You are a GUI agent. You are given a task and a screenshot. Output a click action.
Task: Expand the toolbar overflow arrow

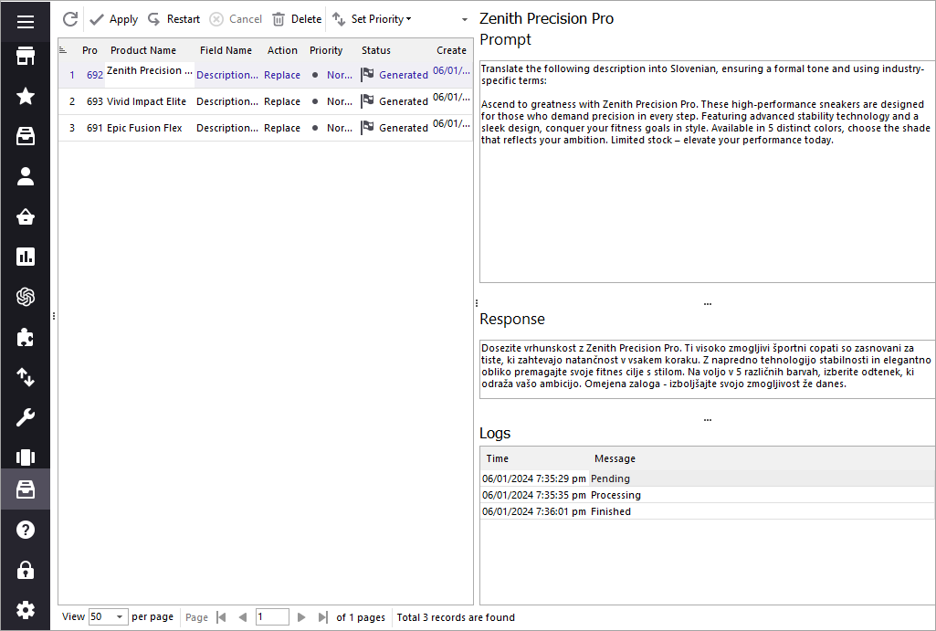[x=465, y=20]
